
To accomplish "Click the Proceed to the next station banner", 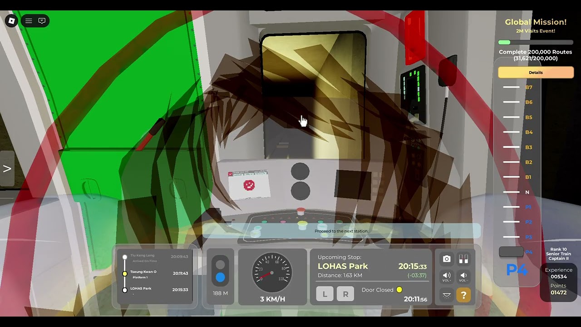I will (341, 231).
